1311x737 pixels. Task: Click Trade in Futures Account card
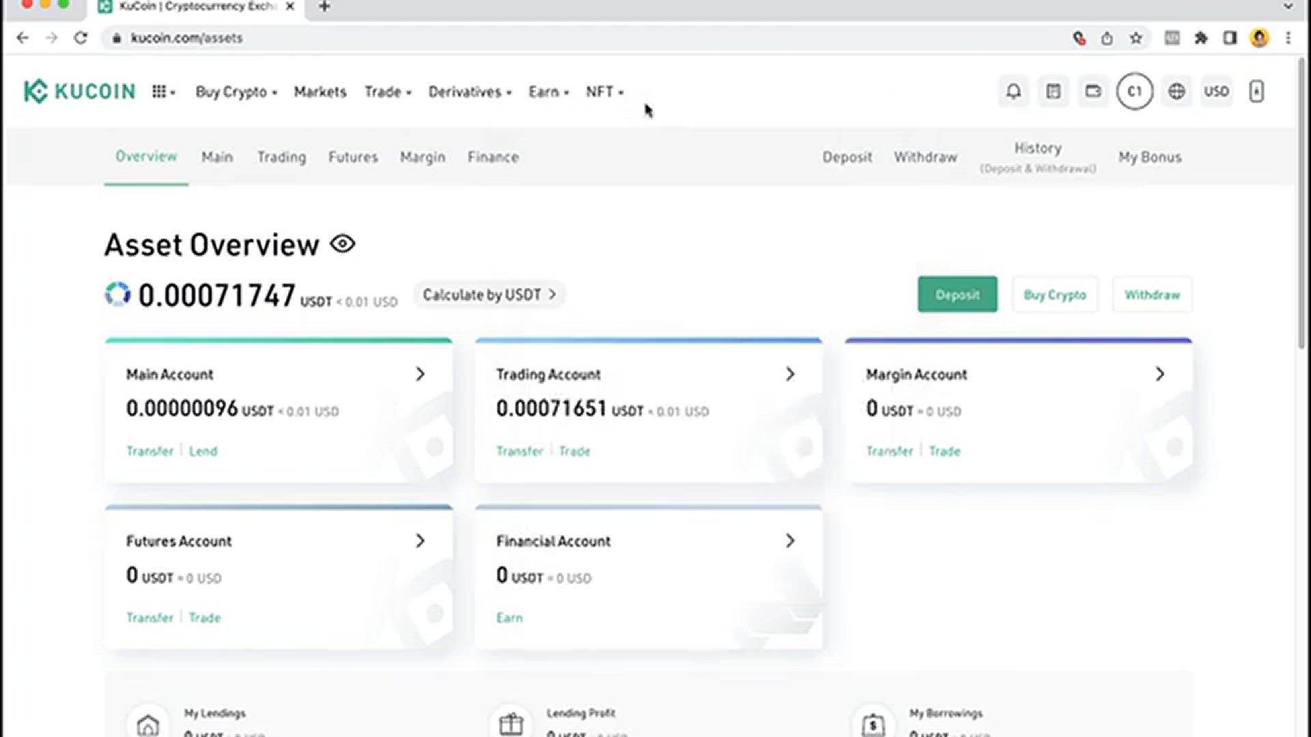tap(204, 618)
